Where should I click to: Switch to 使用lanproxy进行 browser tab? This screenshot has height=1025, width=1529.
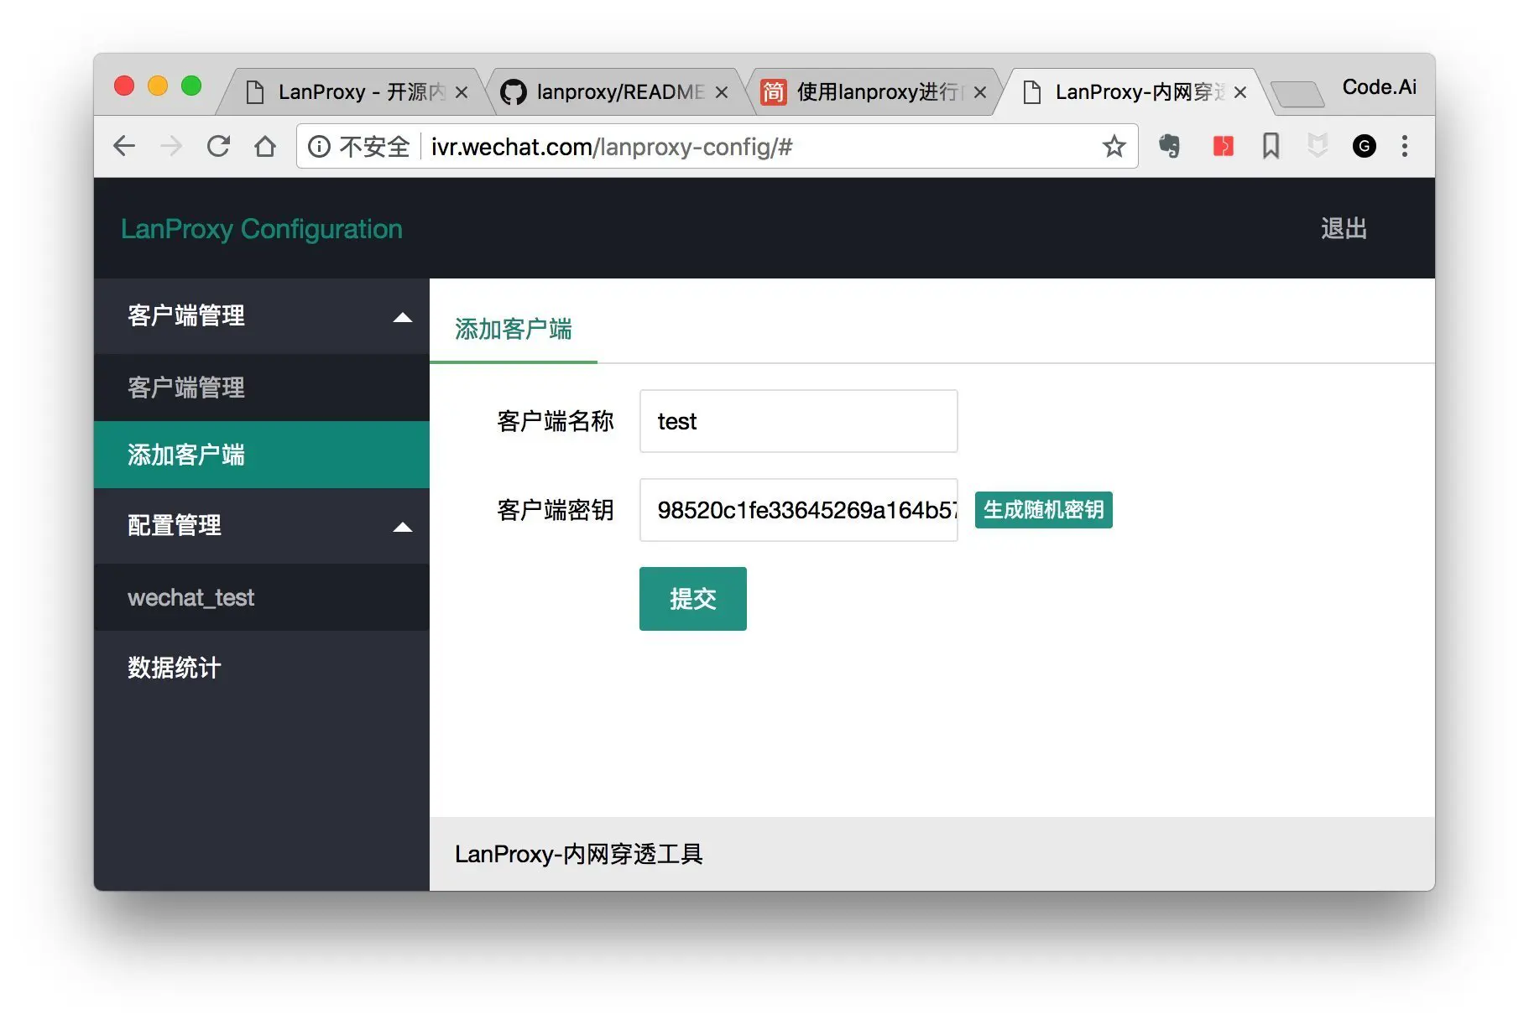(x=877, y=91)
